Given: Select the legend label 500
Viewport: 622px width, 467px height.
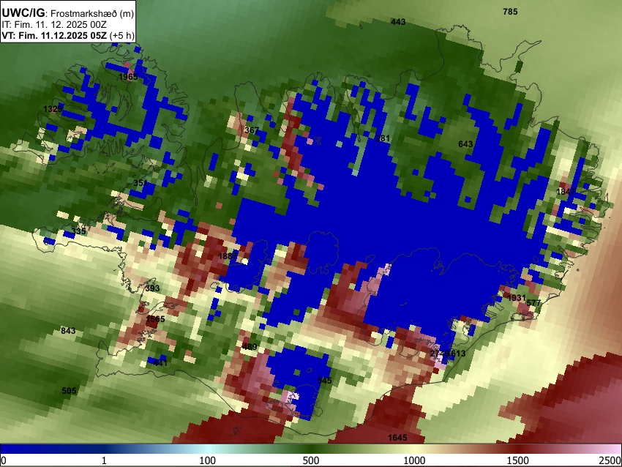Looking at the screenshot, I should pos(310,460).
